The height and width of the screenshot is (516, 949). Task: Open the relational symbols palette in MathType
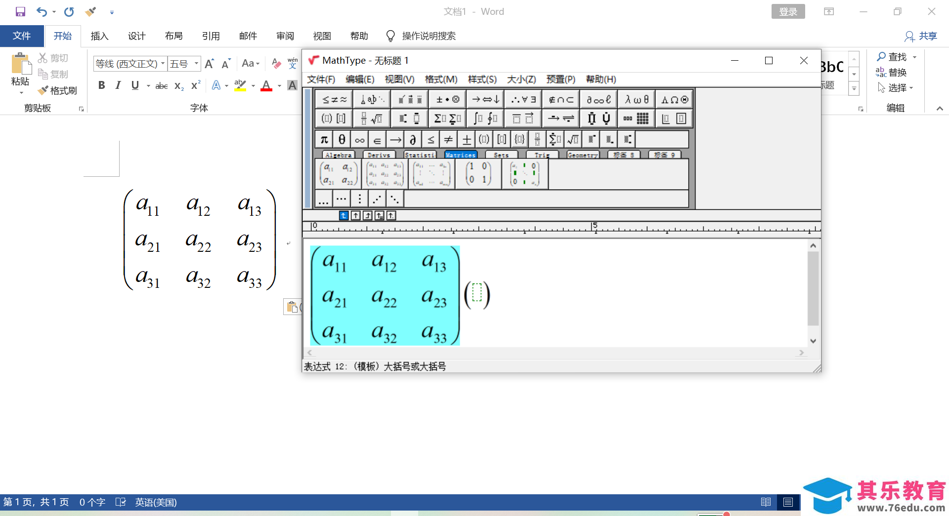pyautogui.click(x=334, y=99)
